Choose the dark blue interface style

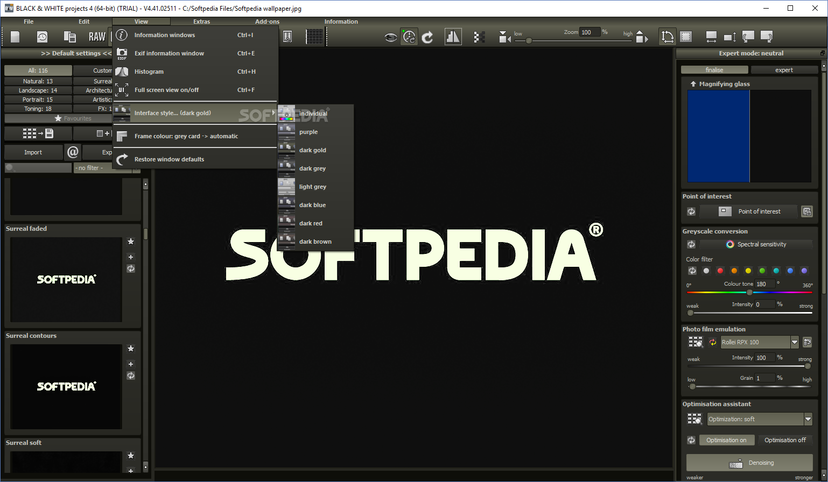pos(315,205)
